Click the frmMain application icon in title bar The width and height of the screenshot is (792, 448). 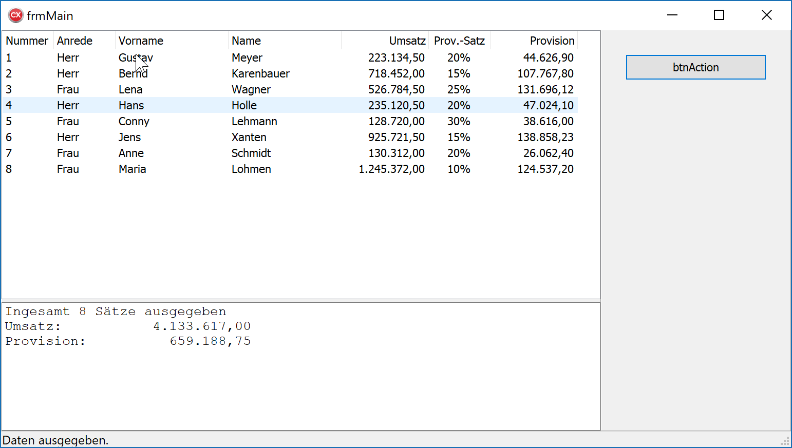[x=15, y=15]
